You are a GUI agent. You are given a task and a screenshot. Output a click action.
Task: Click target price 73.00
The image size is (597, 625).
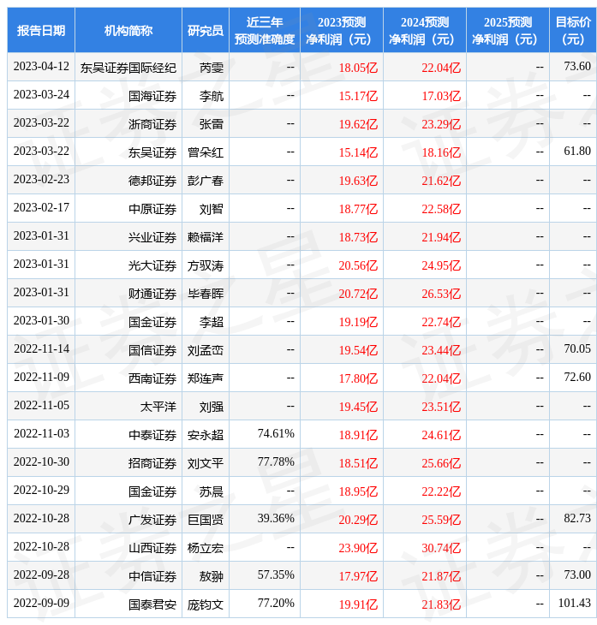577,575
